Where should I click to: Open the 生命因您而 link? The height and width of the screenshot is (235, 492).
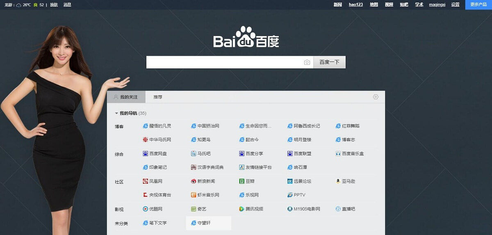click(x=258, y=126)
